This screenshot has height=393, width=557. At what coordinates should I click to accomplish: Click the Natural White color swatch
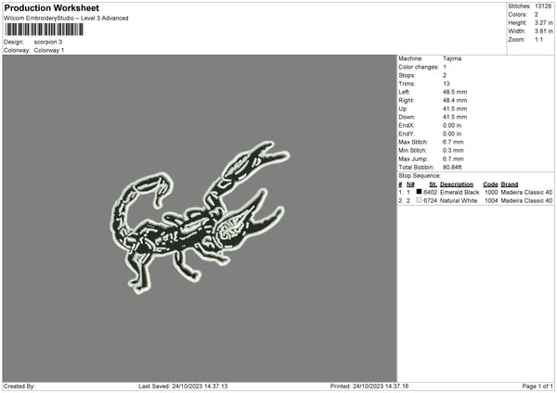point(420,200)
